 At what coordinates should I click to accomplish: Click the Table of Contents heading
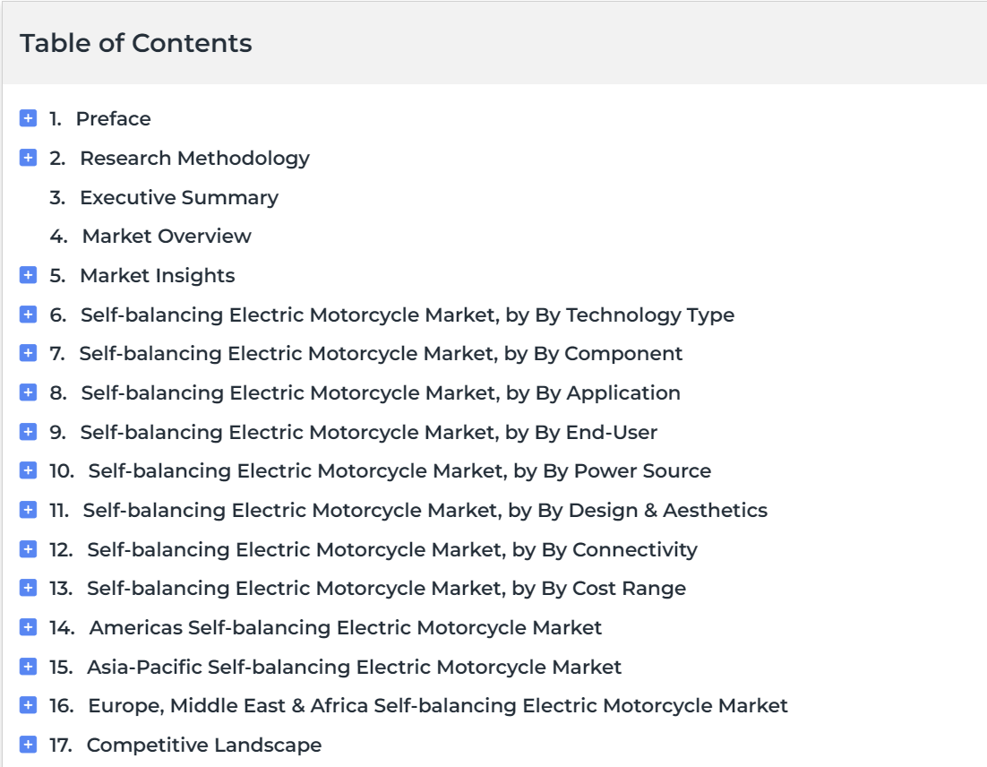pyautogui.click(x=136, y=43)
